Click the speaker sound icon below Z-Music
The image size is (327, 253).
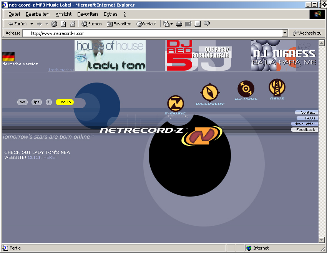(x=186, y=116)
